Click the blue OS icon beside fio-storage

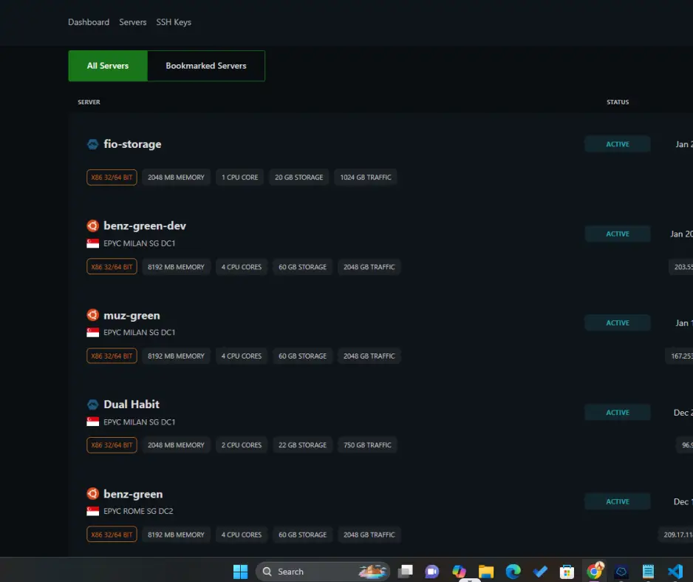coord(92,144)
